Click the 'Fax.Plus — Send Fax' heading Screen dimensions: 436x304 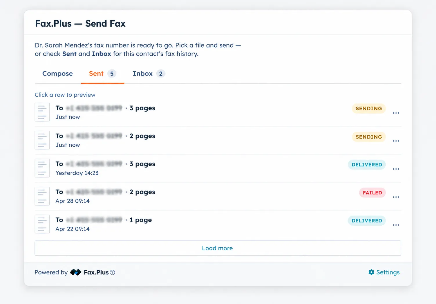point(80,24)
